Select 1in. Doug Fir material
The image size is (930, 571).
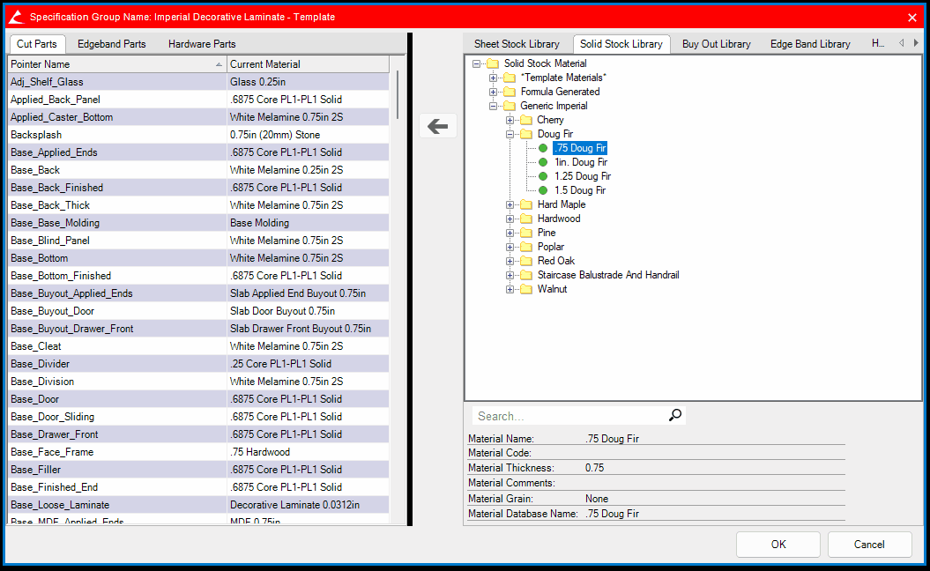tap(580, 162)
